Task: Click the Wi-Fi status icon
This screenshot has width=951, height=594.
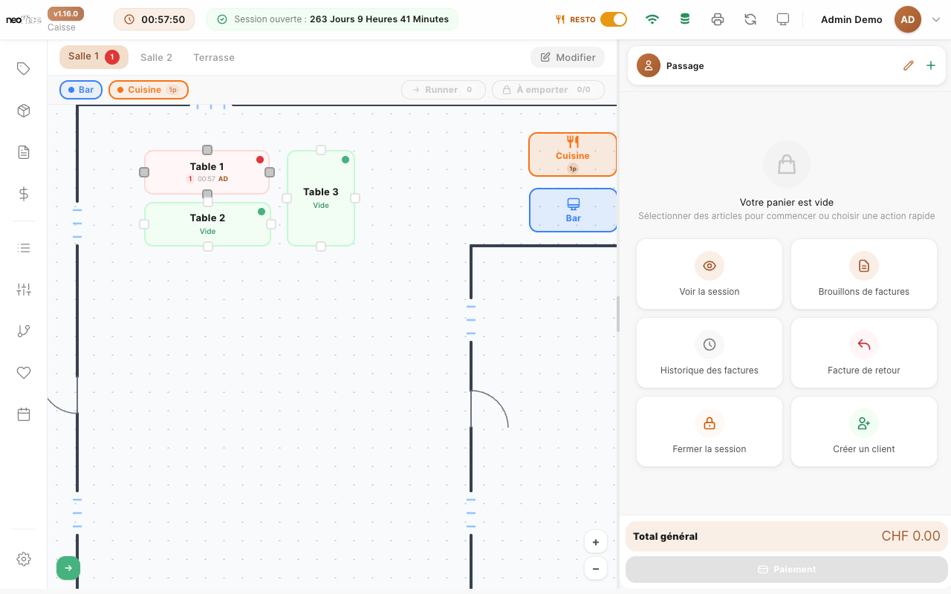Action: click(x=652, y=19)
